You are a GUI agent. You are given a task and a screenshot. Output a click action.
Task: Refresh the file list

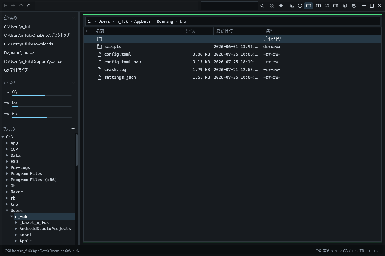coord(300,6)
